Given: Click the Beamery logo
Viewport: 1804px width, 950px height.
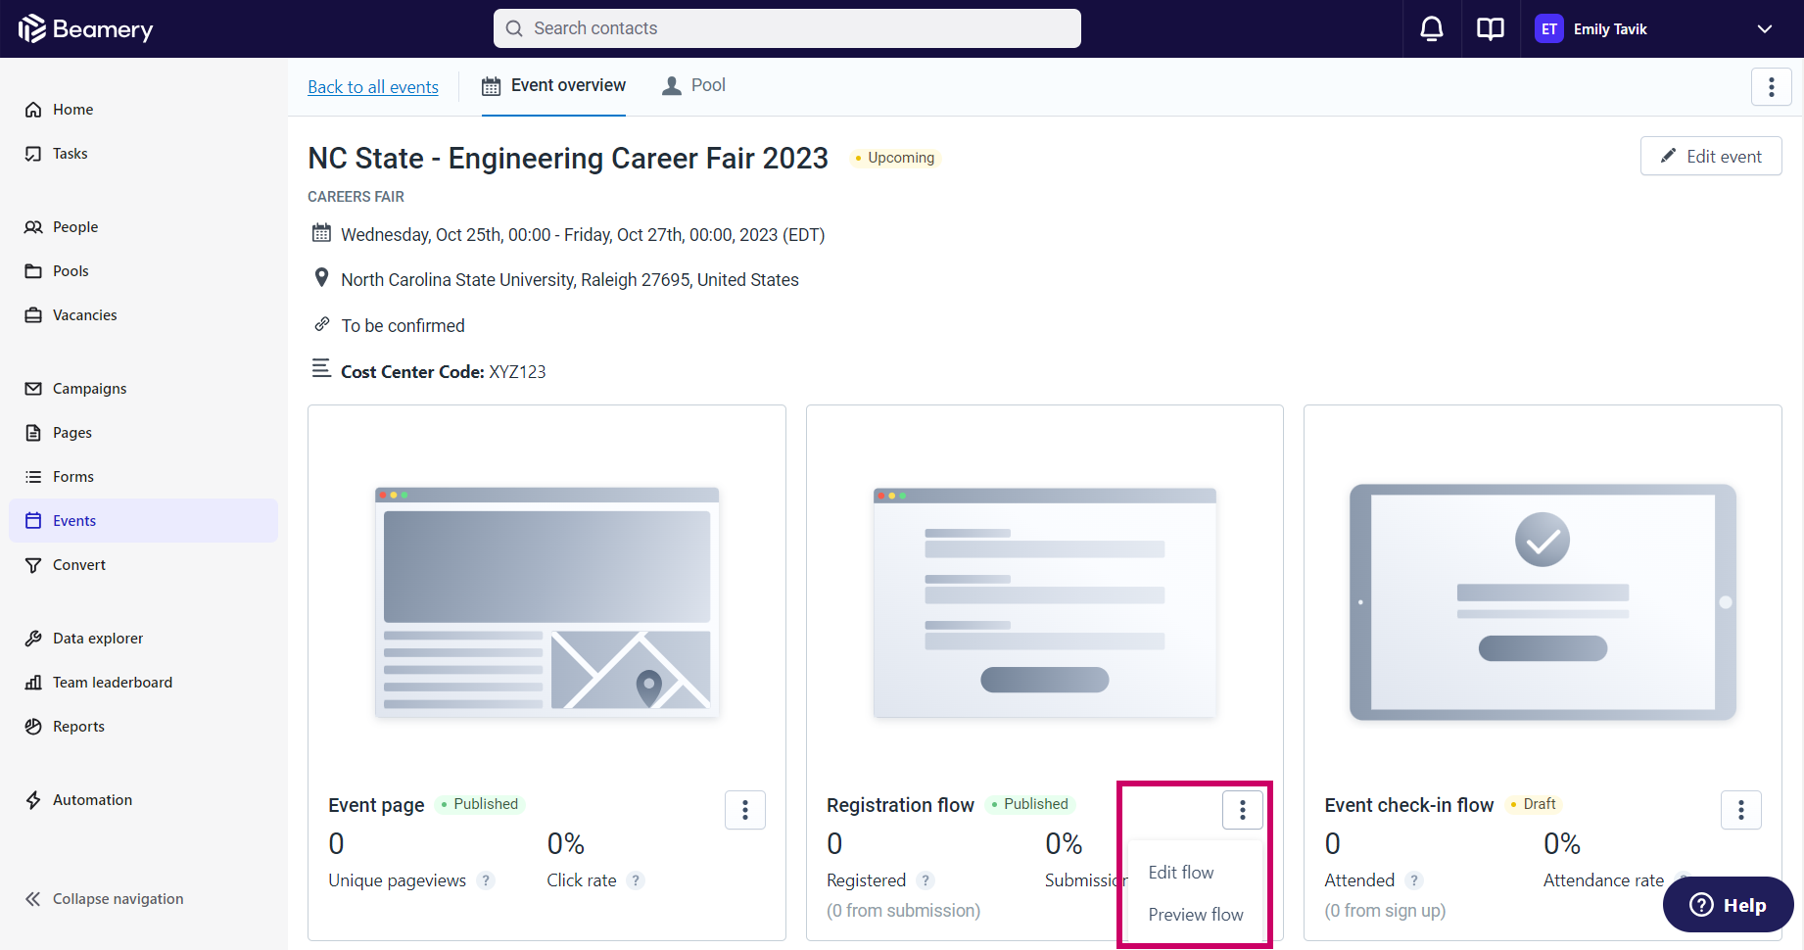Looking at the screenshot, I should pyautogui.click(x=86, y=29).
